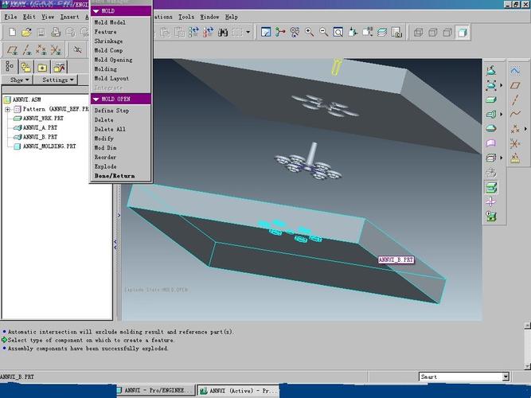The image size is (531, 398).
Task: Click the datum axis tool in the right toolbar
Action: coord(515,100)
